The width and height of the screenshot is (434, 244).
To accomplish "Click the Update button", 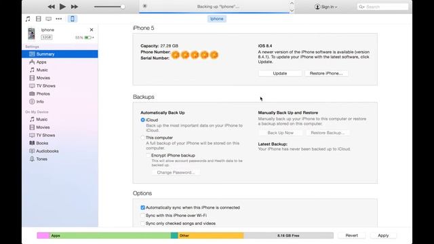I will click(280, 73).
